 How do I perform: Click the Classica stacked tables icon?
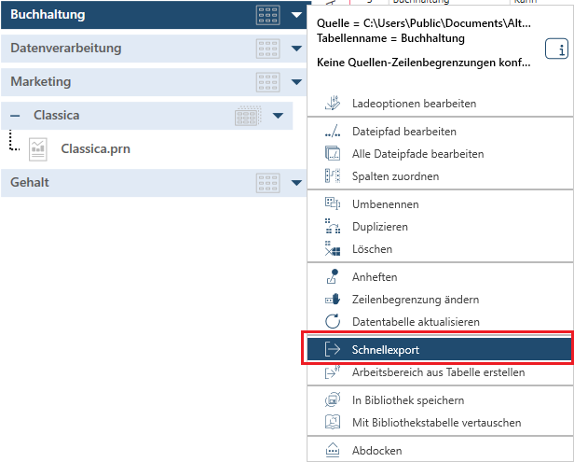[247, 116]
